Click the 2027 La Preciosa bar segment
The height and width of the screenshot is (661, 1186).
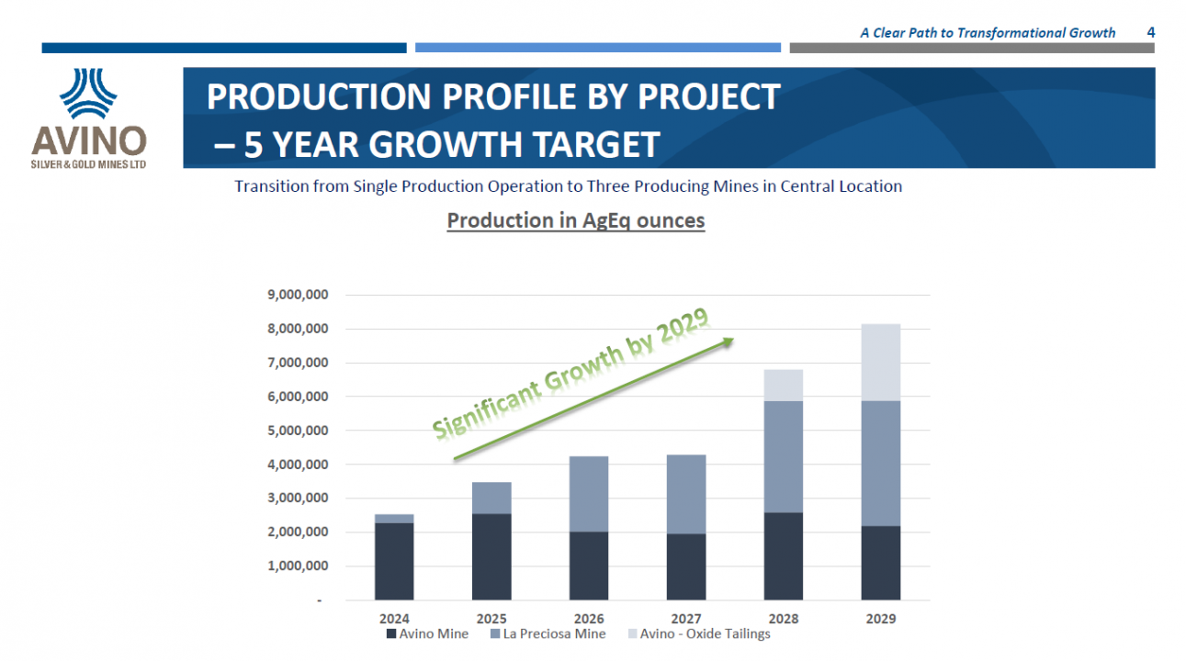point(686,494)
